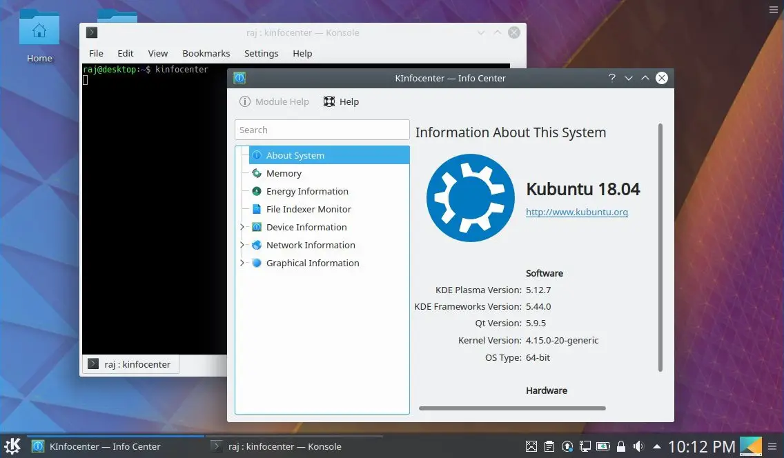Viewport: 784px width, 458px height.
Task: Click the KInfocenter search field
Action: [322, 130]
